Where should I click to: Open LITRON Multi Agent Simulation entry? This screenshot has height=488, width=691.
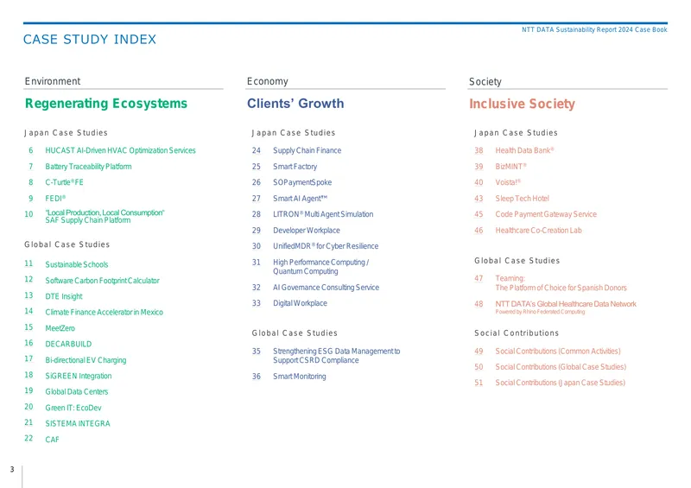323,214
